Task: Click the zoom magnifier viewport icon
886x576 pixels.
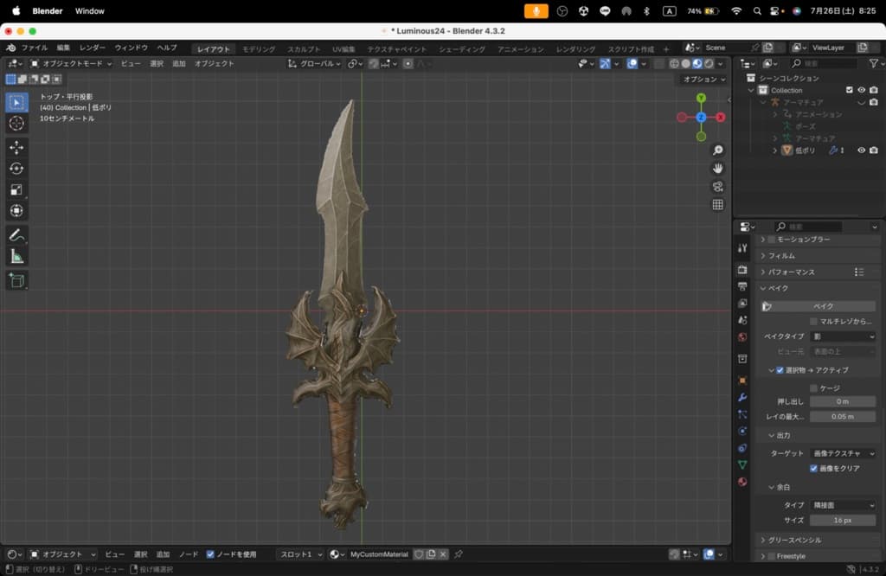Action: (717, 150)
